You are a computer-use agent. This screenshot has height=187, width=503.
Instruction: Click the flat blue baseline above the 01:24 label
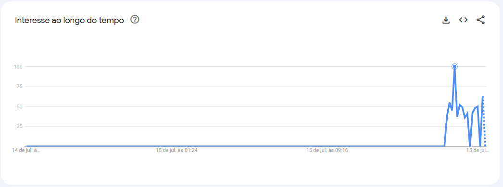pos(177,146)
